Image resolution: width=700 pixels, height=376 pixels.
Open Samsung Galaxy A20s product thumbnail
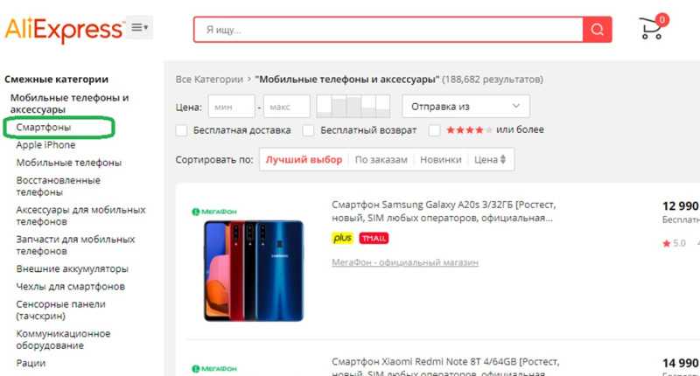coord(254,271)
